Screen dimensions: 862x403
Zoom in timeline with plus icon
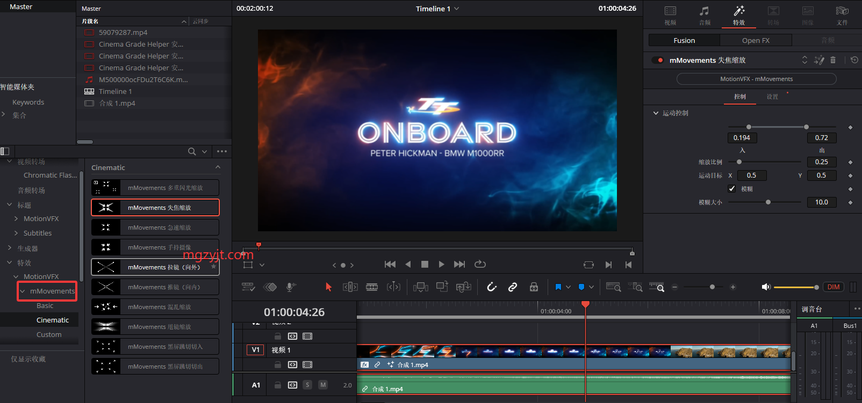tap(732, 287)
